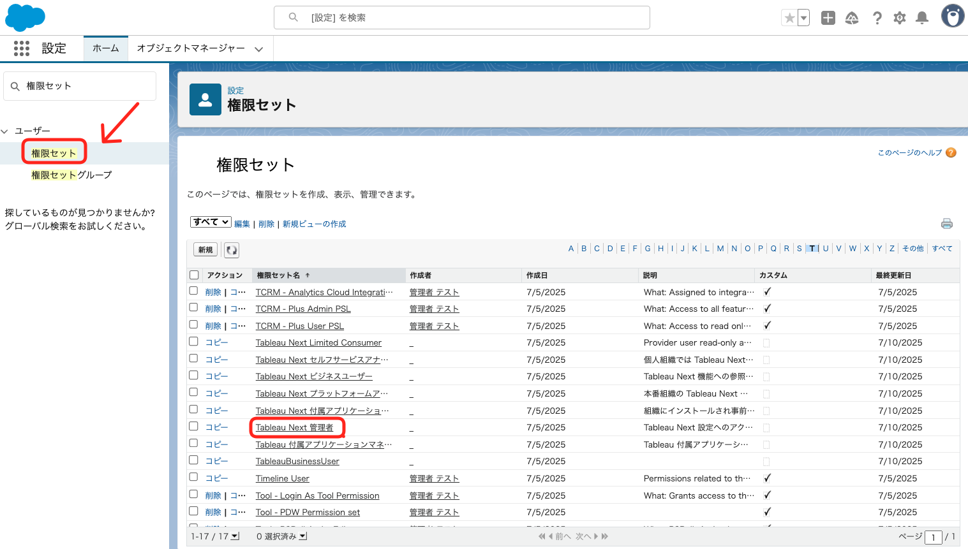Screen dimensions: 968x549
Task: Click the 編集 view link
Action: coord(242,224)
